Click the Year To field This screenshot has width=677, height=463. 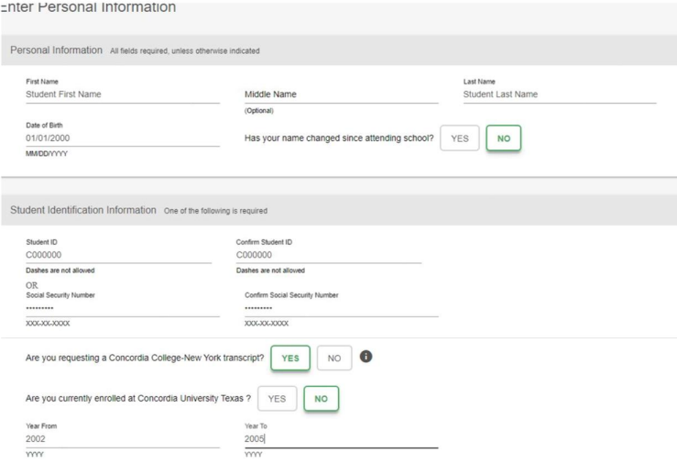pos(341,439)
